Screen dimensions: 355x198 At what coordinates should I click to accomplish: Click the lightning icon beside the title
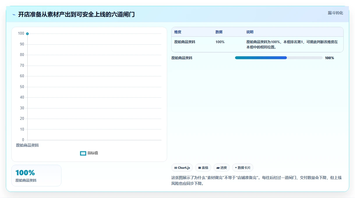[x=14, y=15]
